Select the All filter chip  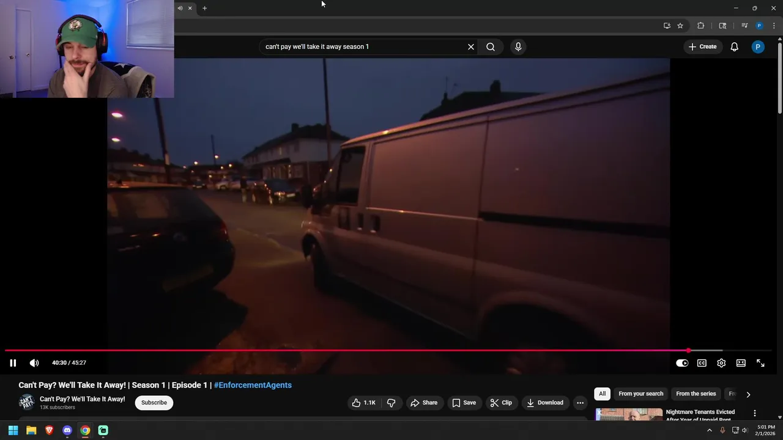tap(602, 394)
